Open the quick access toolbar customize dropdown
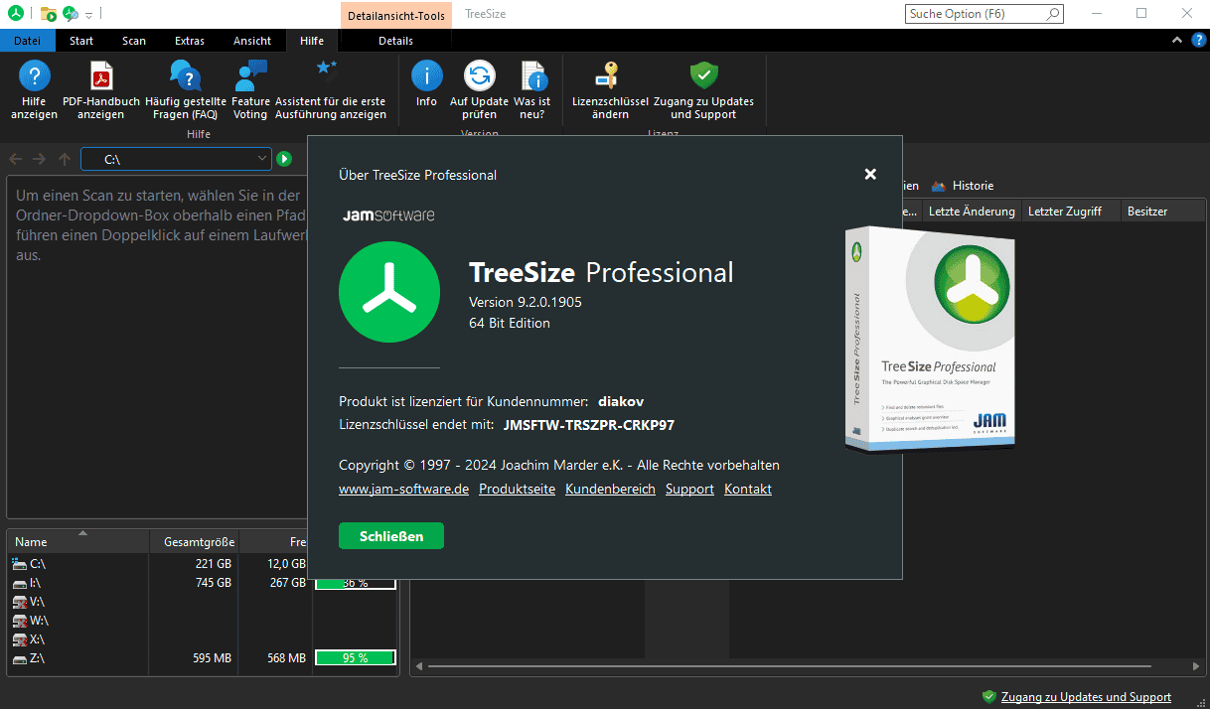 [89, 15]
